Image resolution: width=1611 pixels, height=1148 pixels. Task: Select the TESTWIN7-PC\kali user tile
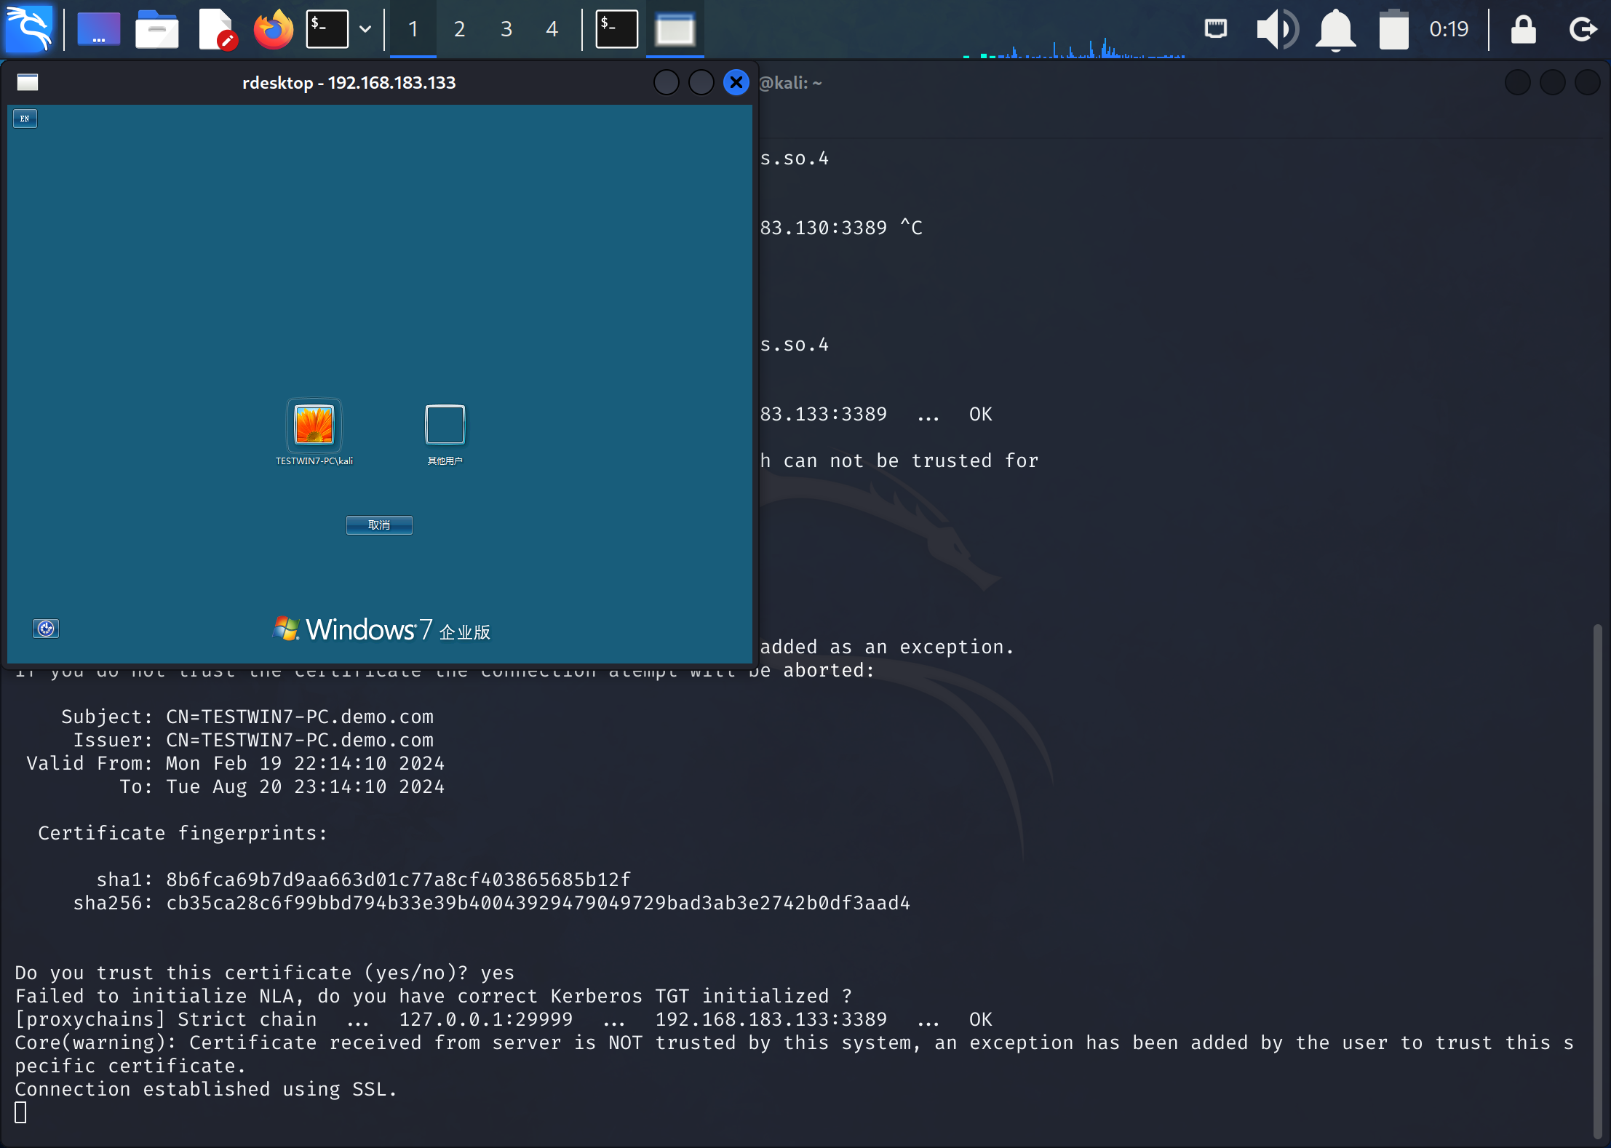(x=314, y=431)
